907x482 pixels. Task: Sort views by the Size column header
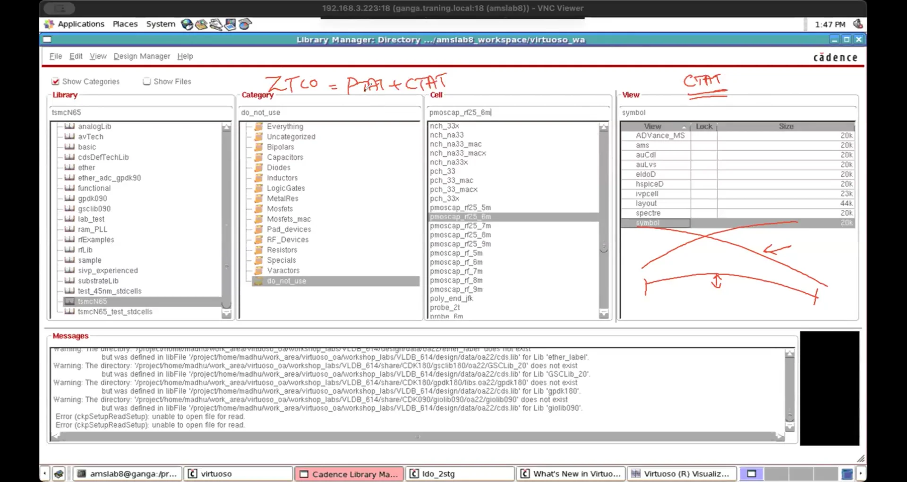[x=786, y=127]
